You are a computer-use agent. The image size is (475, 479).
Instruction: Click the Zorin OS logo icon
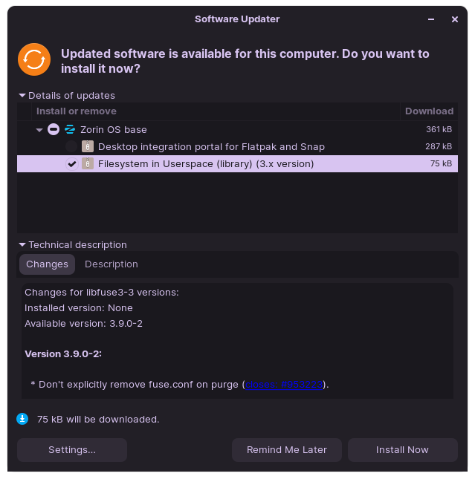click(70, 129)
